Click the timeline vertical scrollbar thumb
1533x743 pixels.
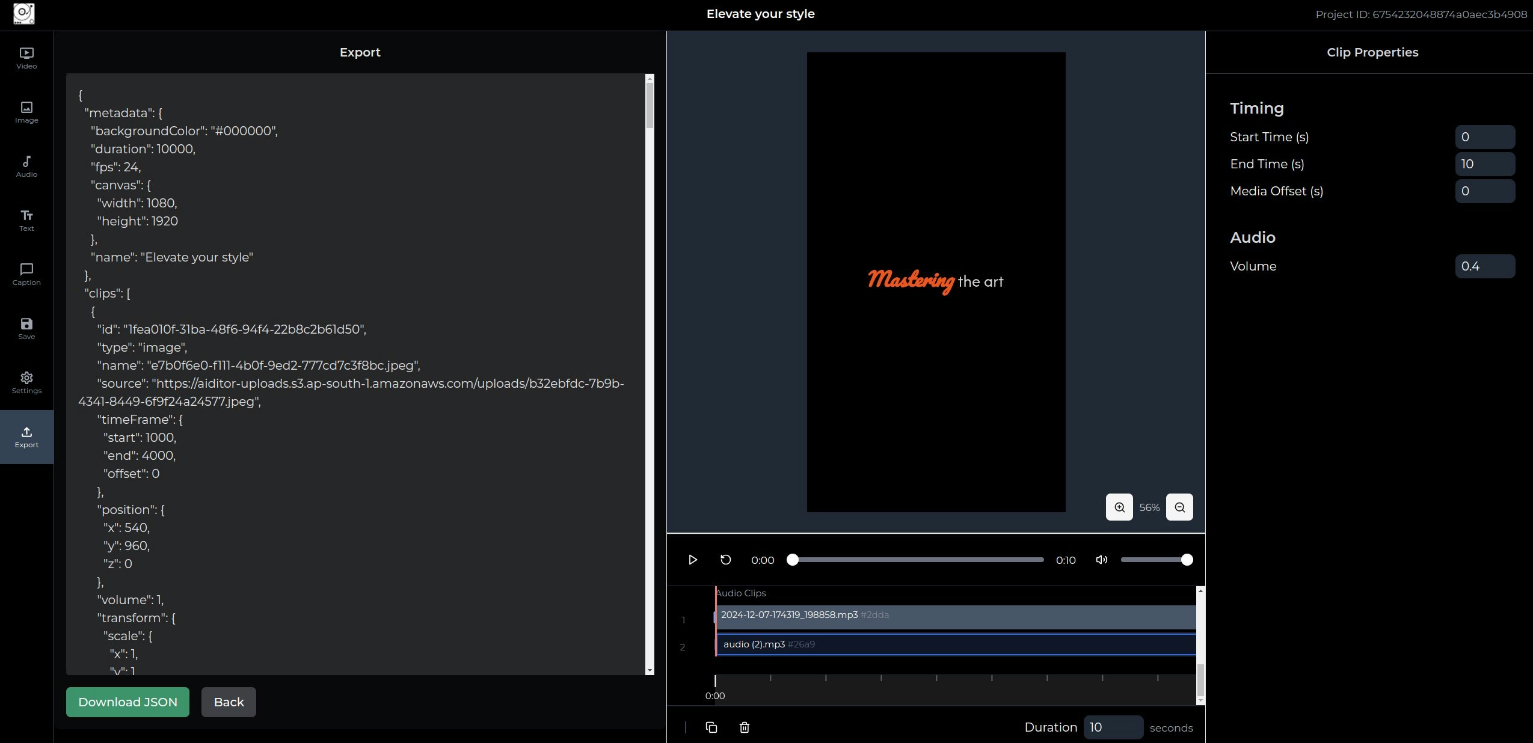1200,680
